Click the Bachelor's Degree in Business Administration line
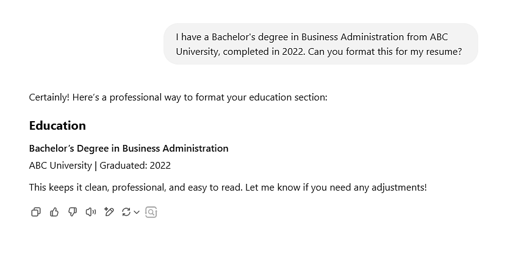Screen dimensions: 513x260 129,149
